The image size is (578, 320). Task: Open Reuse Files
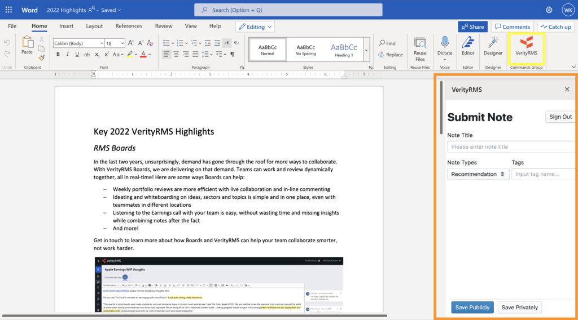coord(420,49)
